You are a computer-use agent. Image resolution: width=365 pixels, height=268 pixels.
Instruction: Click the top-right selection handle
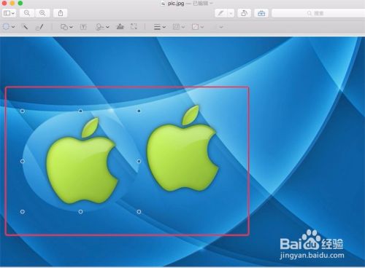[x=139, y=111]
